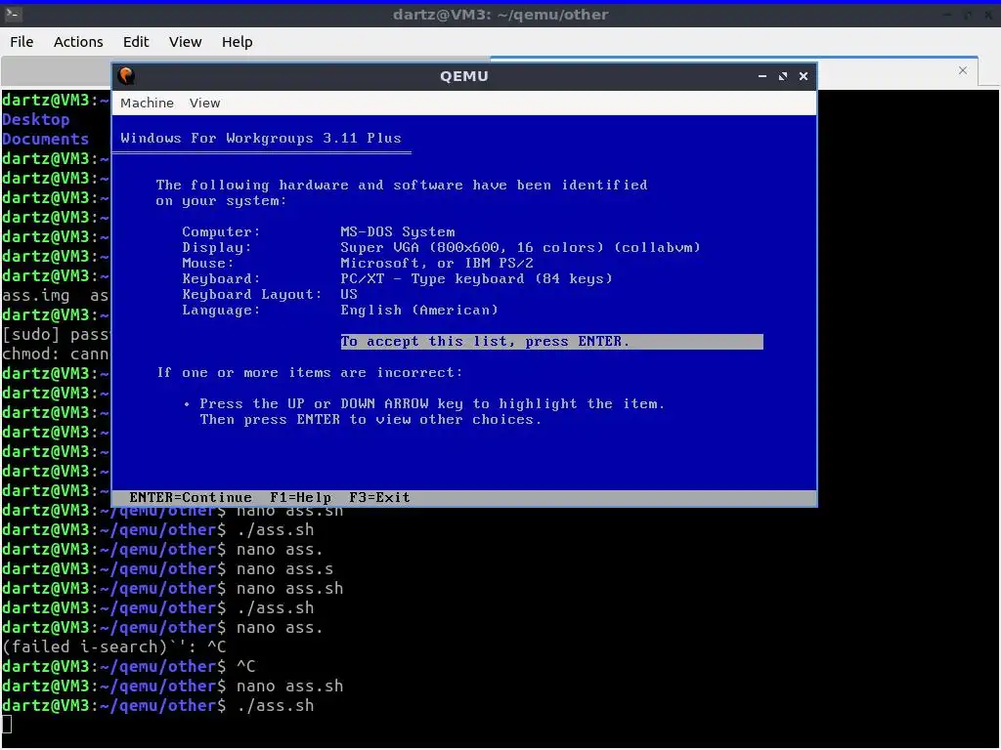
Task: Click 'If one or more items are incorrect:' text
Action: click(310, 372)
